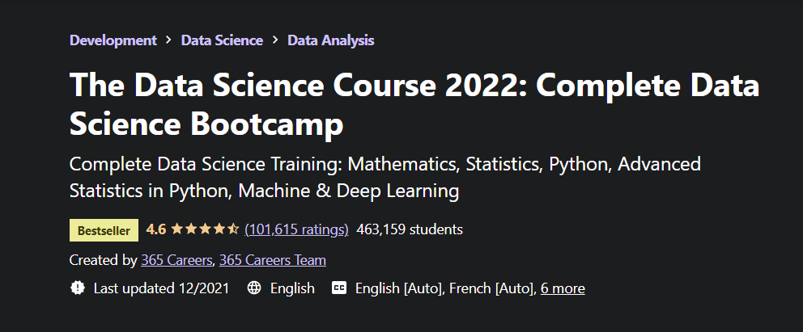803x332 pixels.
Task: Click the first breadcrumb chevron separator
Action: (168, 40)
